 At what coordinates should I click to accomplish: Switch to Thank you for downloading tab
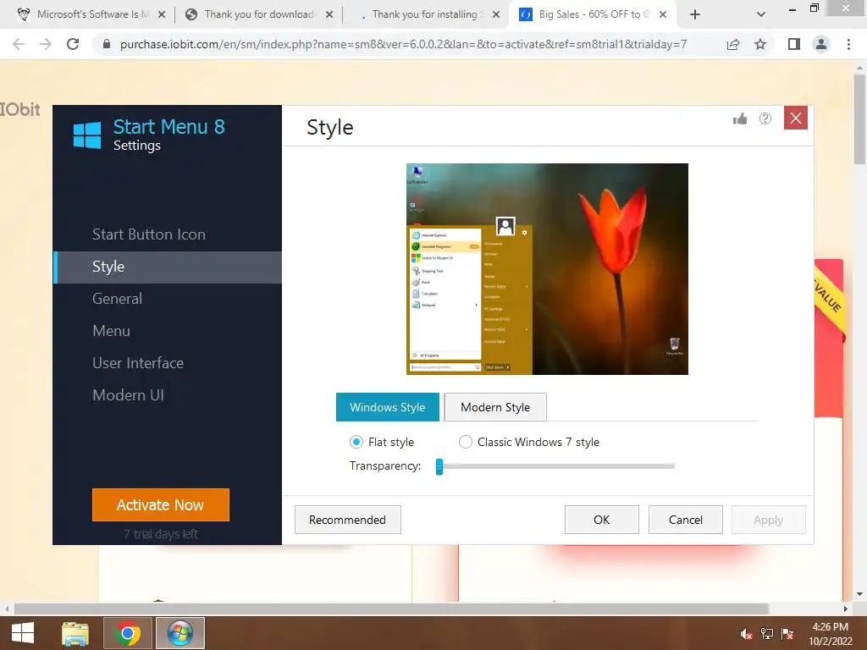point(257,14)
